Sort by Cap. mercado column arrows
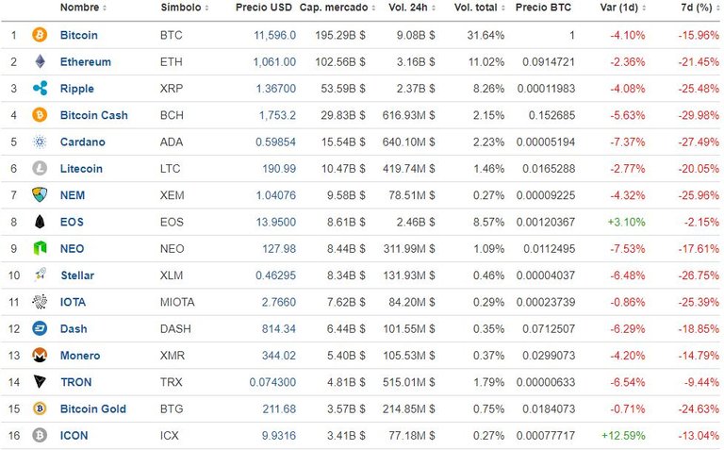Viewport: 724px width, 450px height. click(x=373, y=8)
